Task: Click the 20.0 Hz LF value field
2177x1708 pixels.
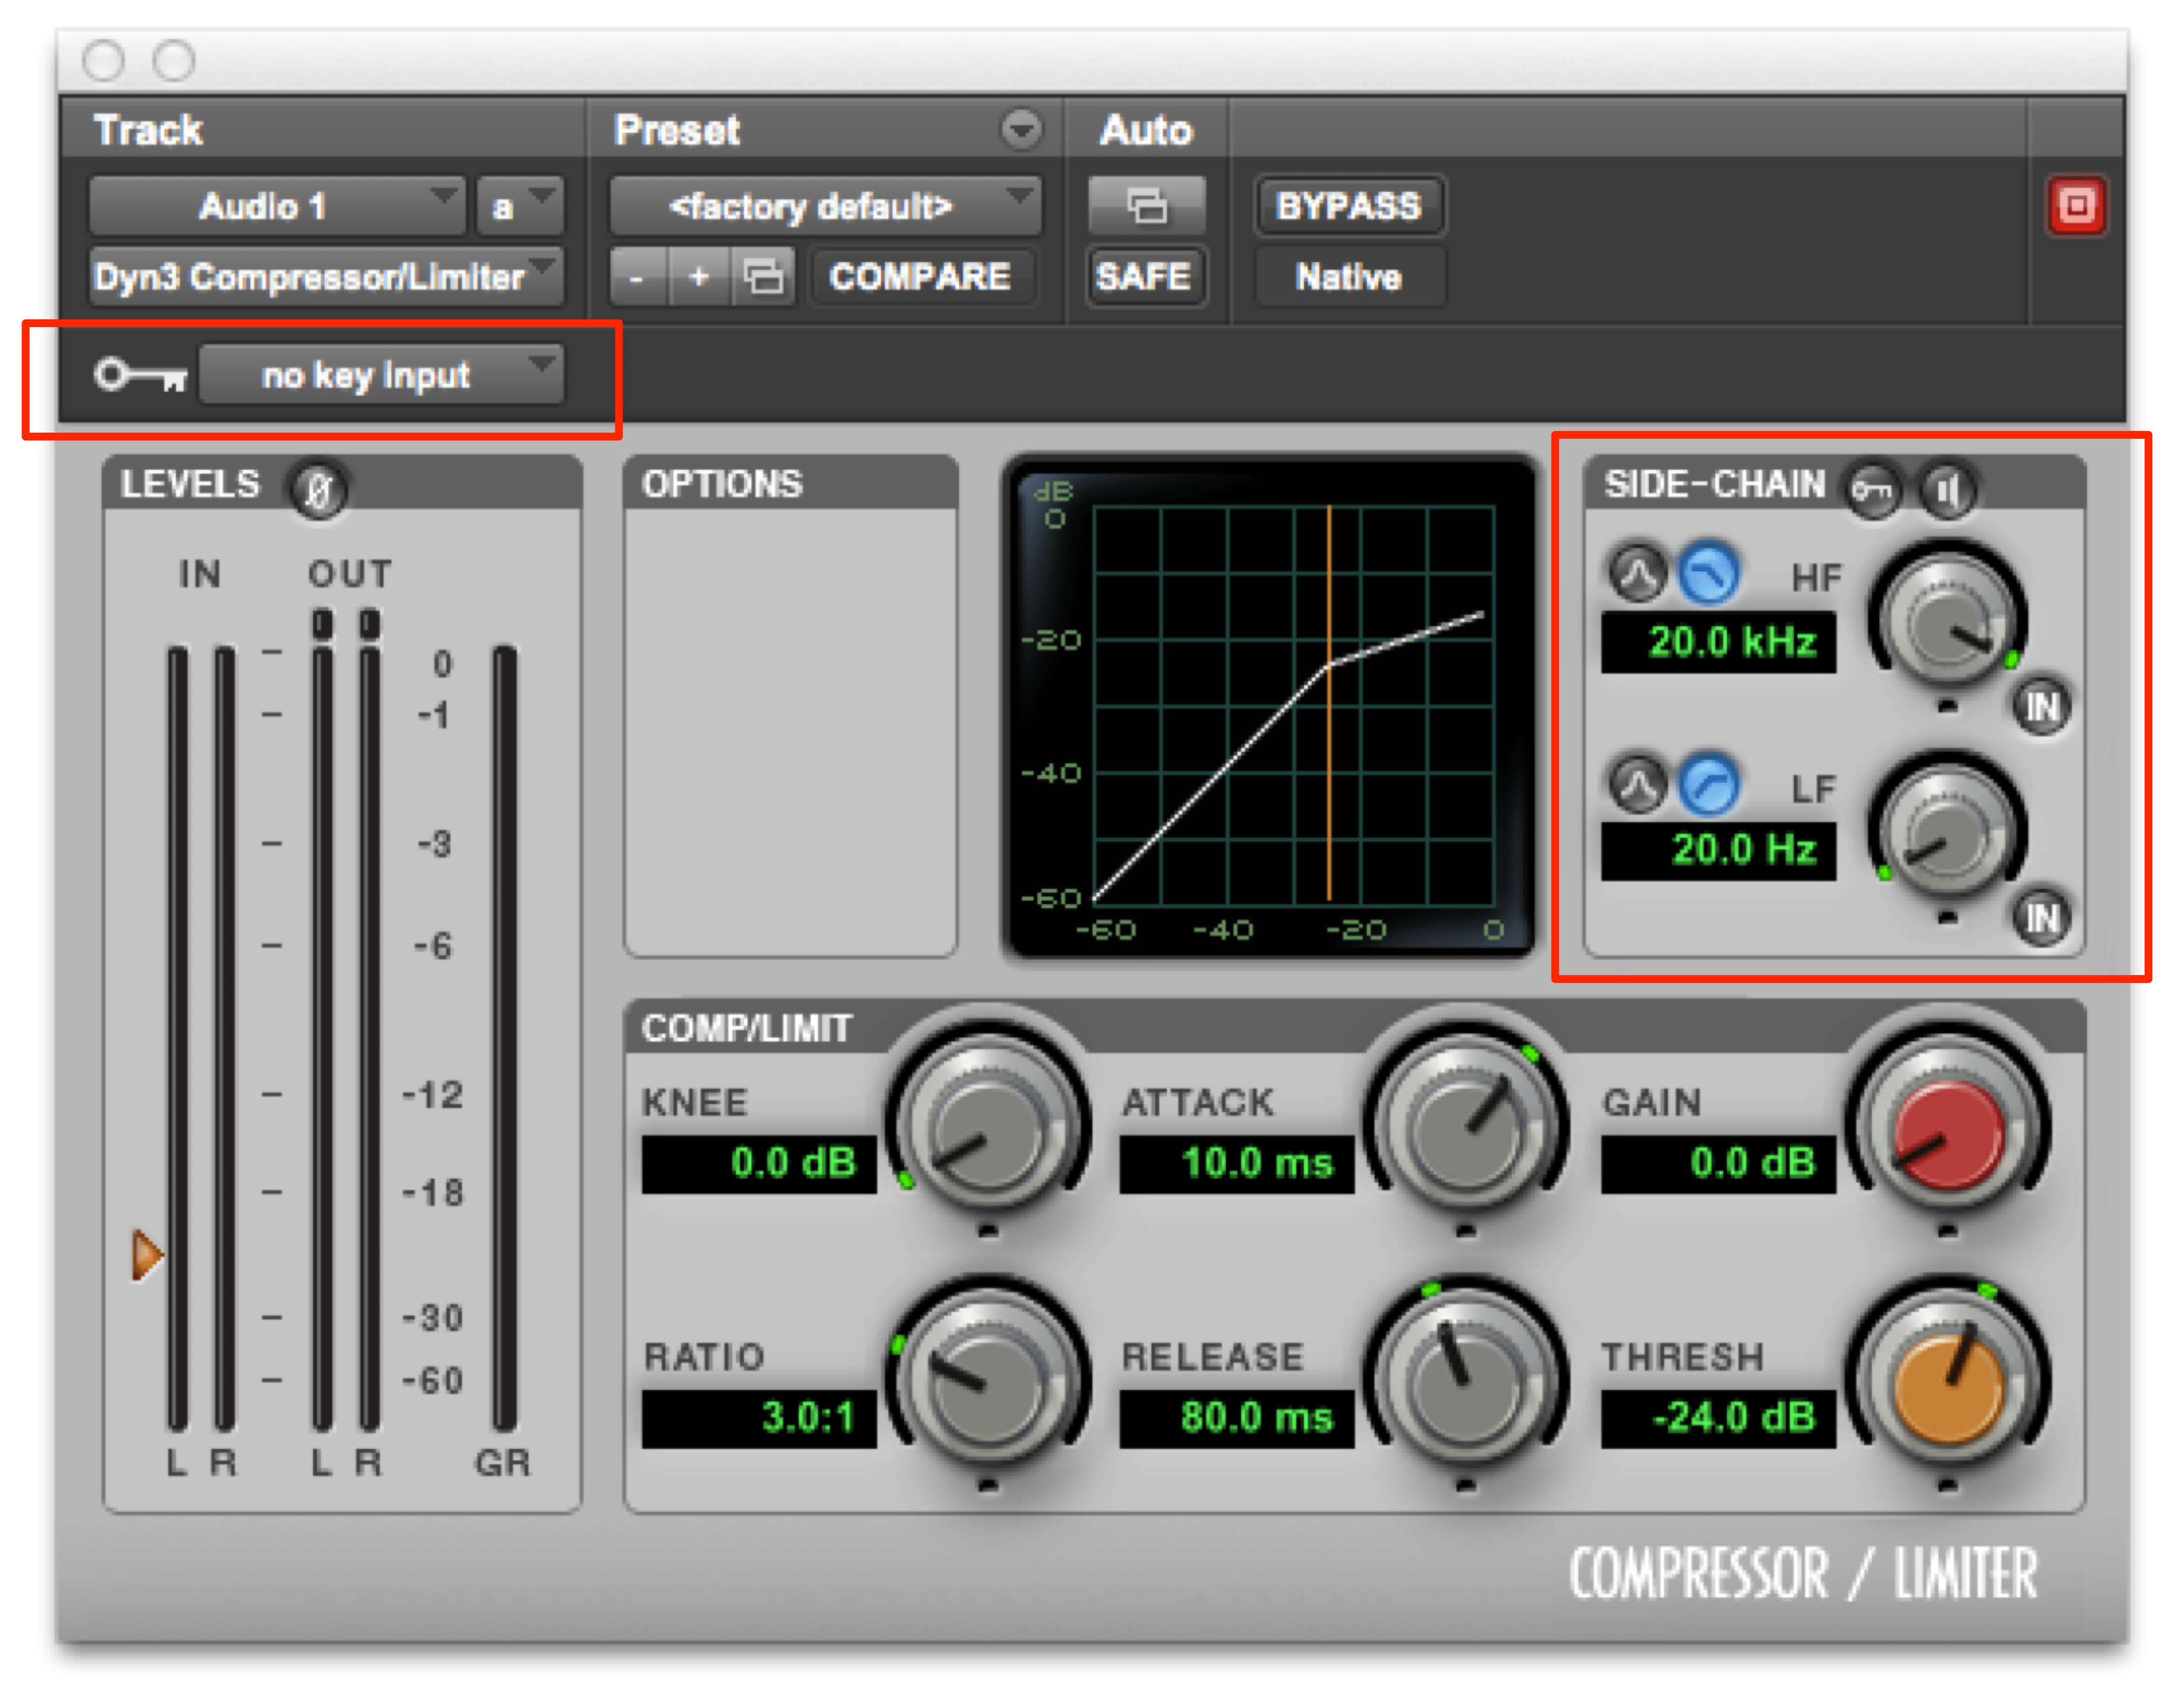Action: (x=1718, y=851)
